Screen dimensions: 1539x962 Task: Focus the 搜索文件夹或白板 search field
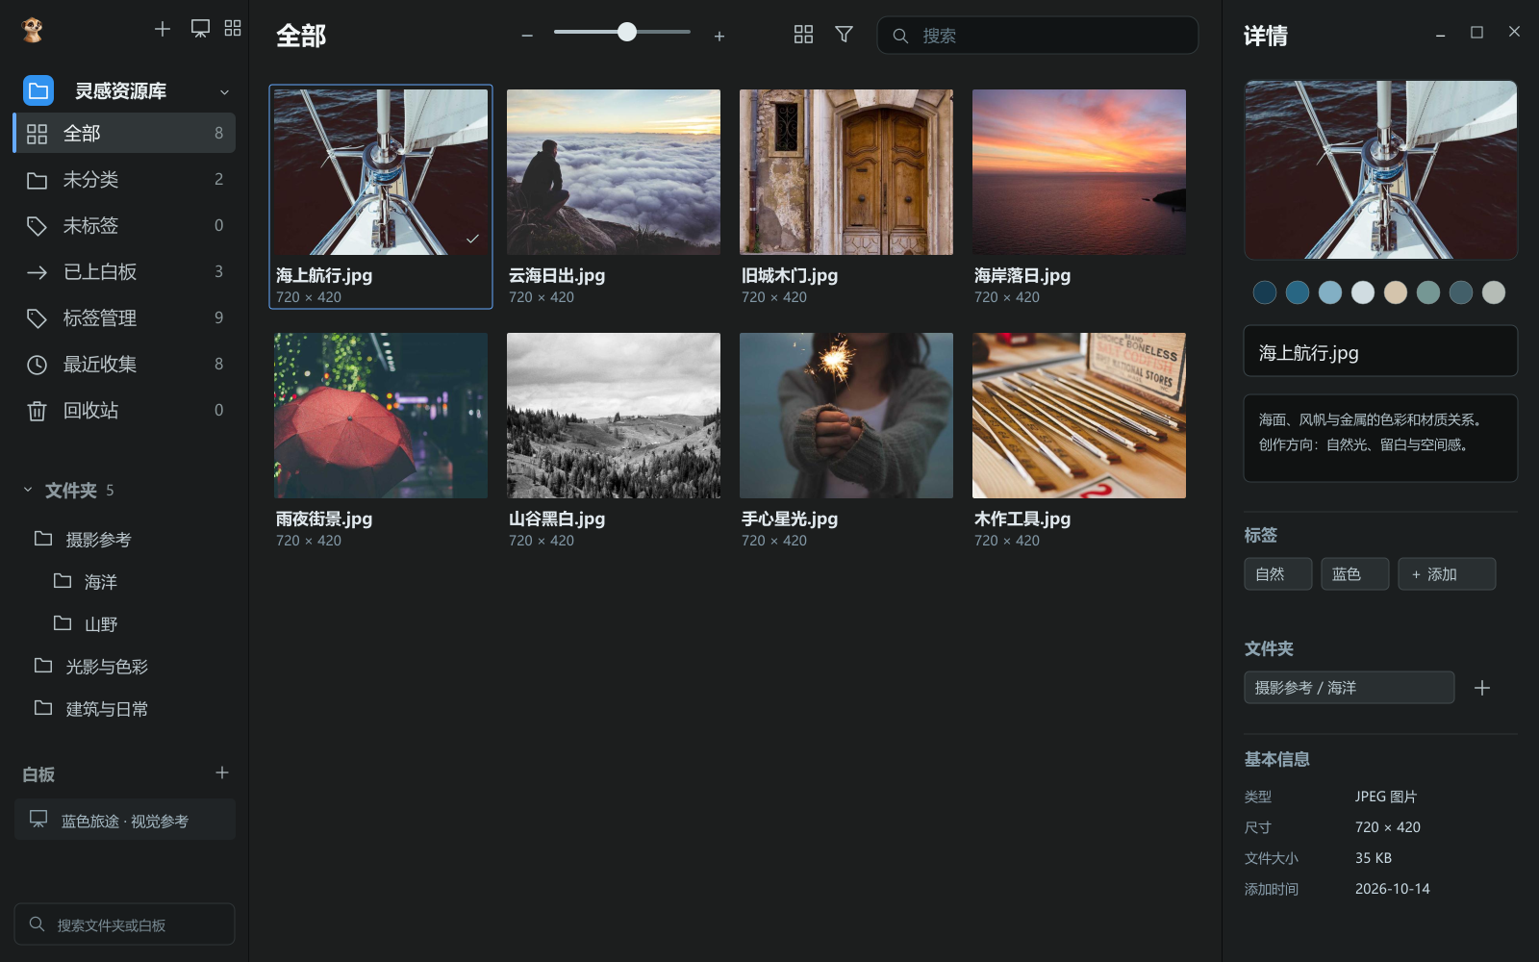coord(124,924)
